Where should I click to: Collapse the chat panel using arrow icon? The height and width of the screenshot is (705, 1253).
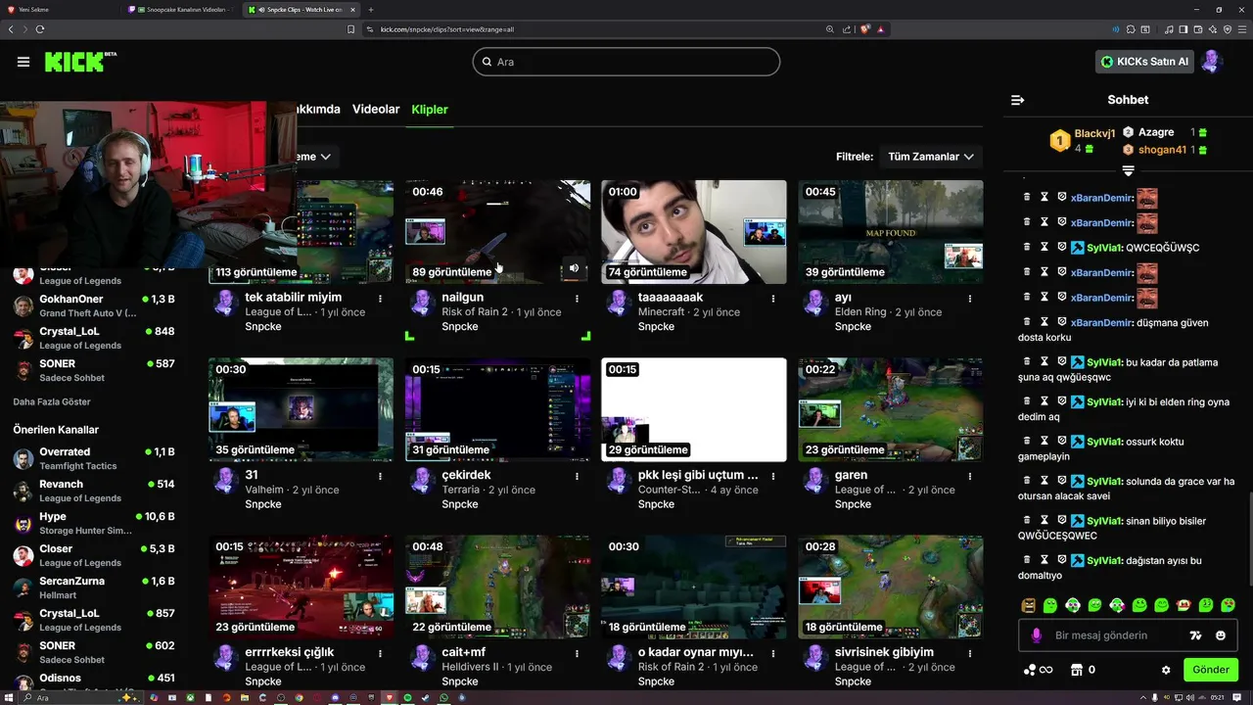1017,100
